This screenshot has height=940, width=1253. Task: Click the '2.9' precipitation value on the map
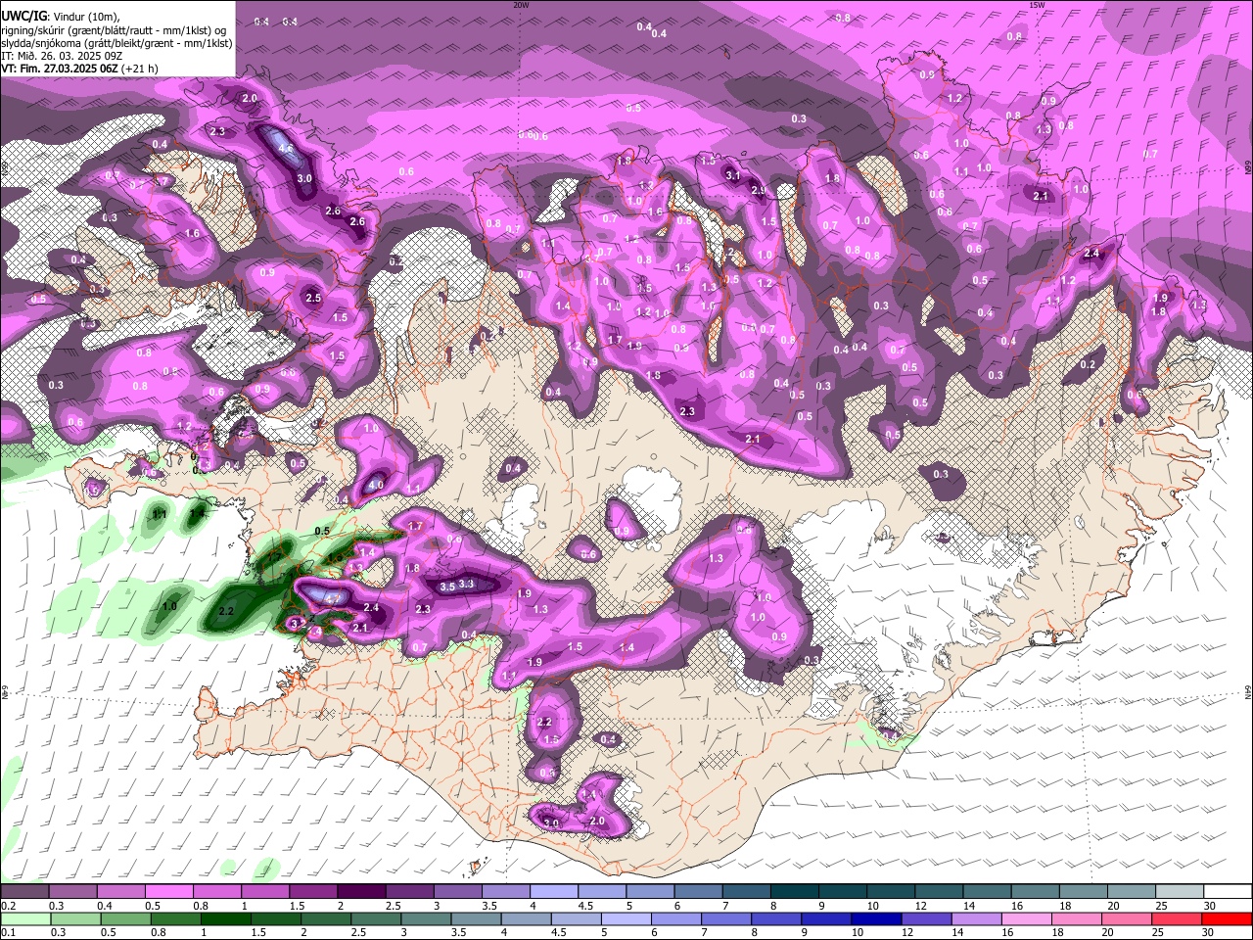coord(759,190)
